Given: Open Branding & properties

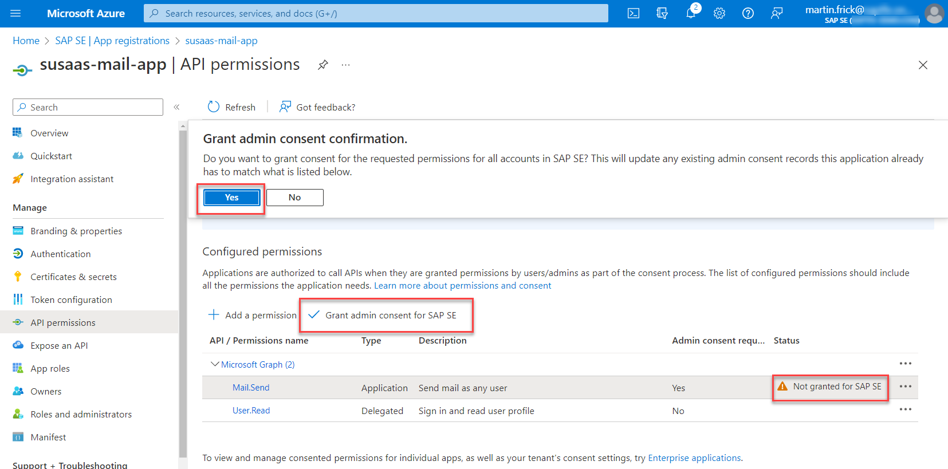Looking at the screenshot, I should pyautogui.click(x=76, y=231).
